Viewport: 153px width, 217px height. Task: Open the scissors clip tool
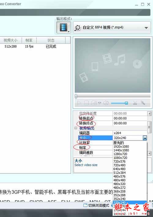pyautogui.click(x=135, y=103)
